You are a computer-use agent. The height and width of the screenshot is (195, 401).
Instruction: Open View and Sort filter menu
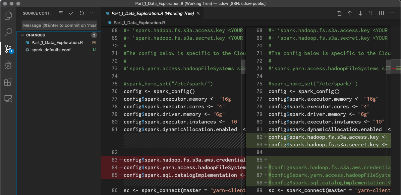(60, 13)
